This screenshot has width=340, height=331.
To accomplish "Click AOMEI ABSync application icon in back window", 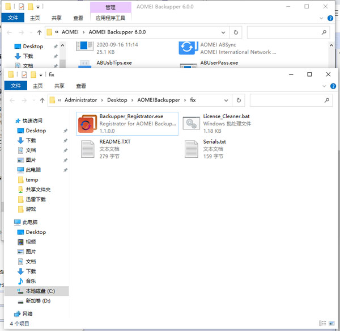I will (188, 48).
